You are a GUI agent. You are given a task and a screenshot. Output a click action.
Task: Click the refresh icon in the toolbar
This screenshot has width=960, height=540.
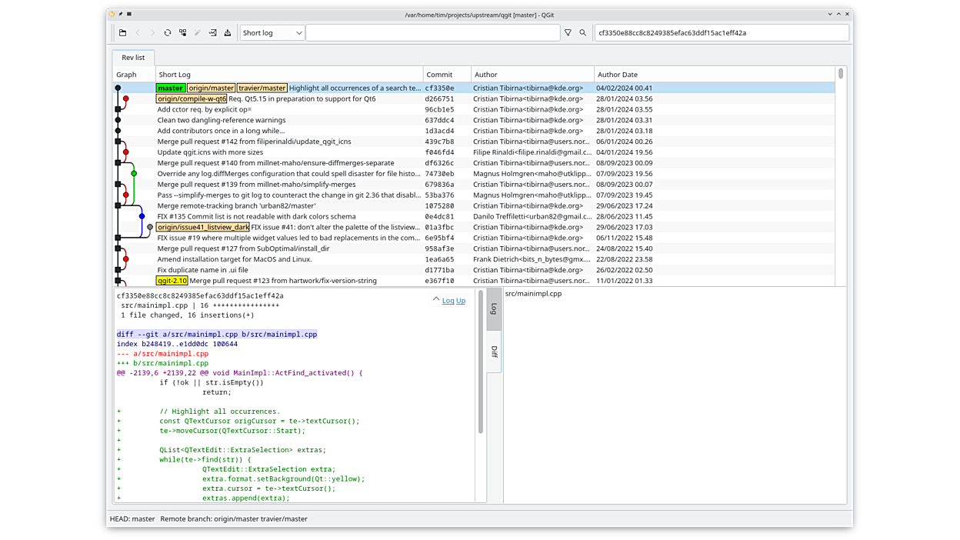[167, 33]
